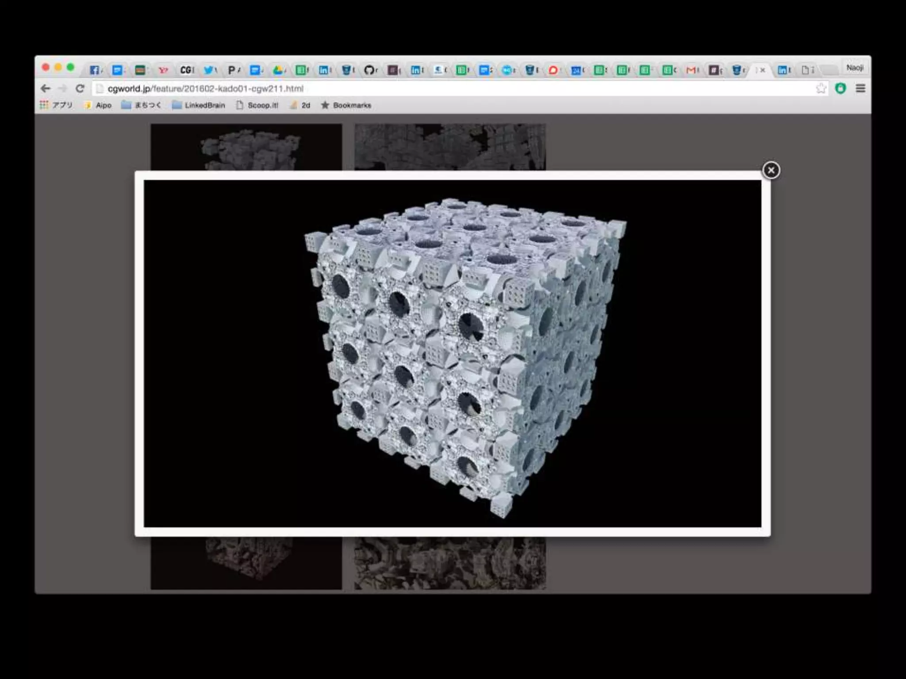
Task: Click the green shield extension icon
Action: (x=841, y=88)
